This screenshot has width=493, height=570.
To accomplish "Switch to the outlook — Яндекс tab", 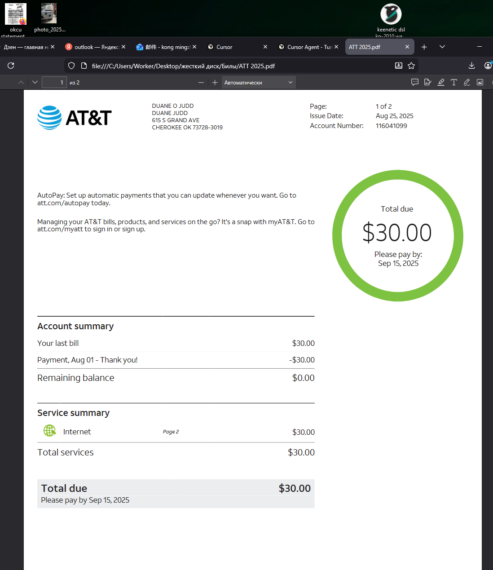I will coord(92,47).
